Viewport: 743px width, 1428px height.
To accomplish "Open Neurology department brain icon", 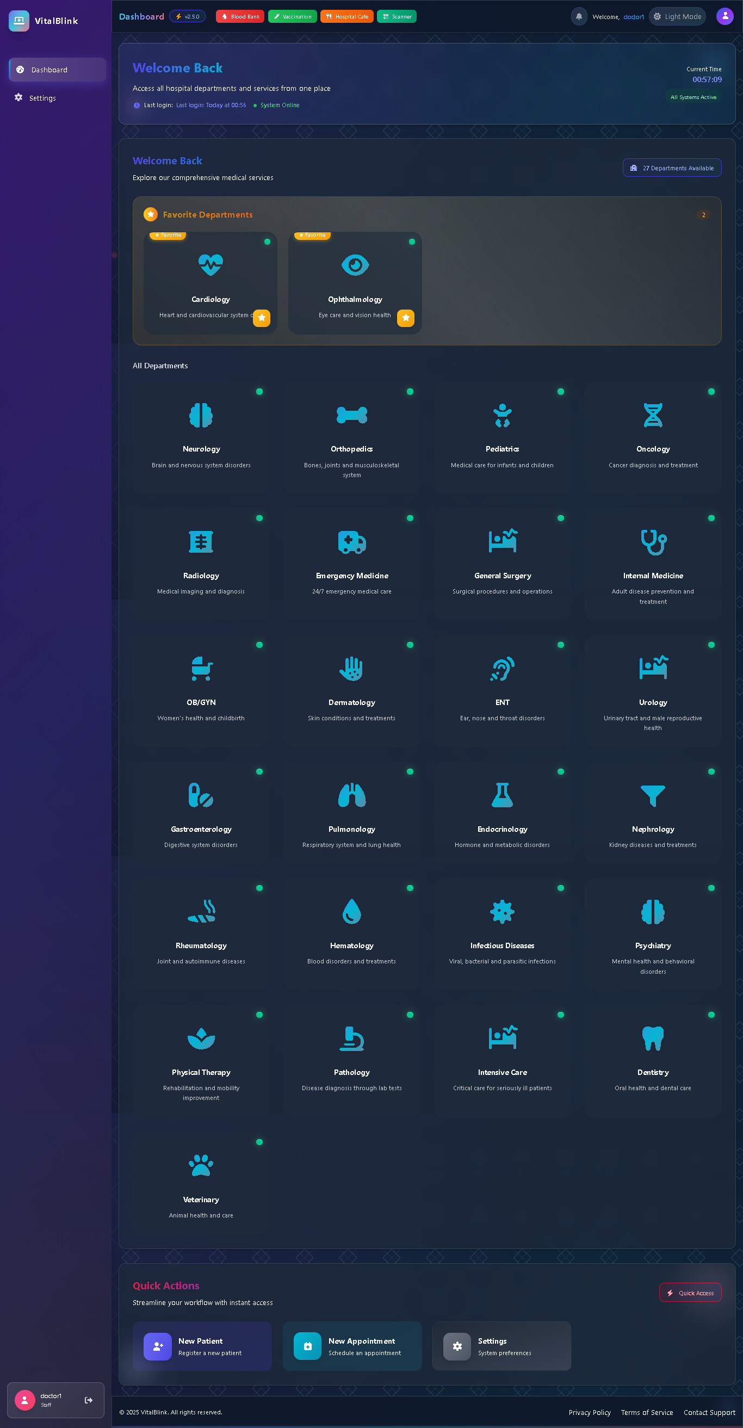I will coord(201,415).
